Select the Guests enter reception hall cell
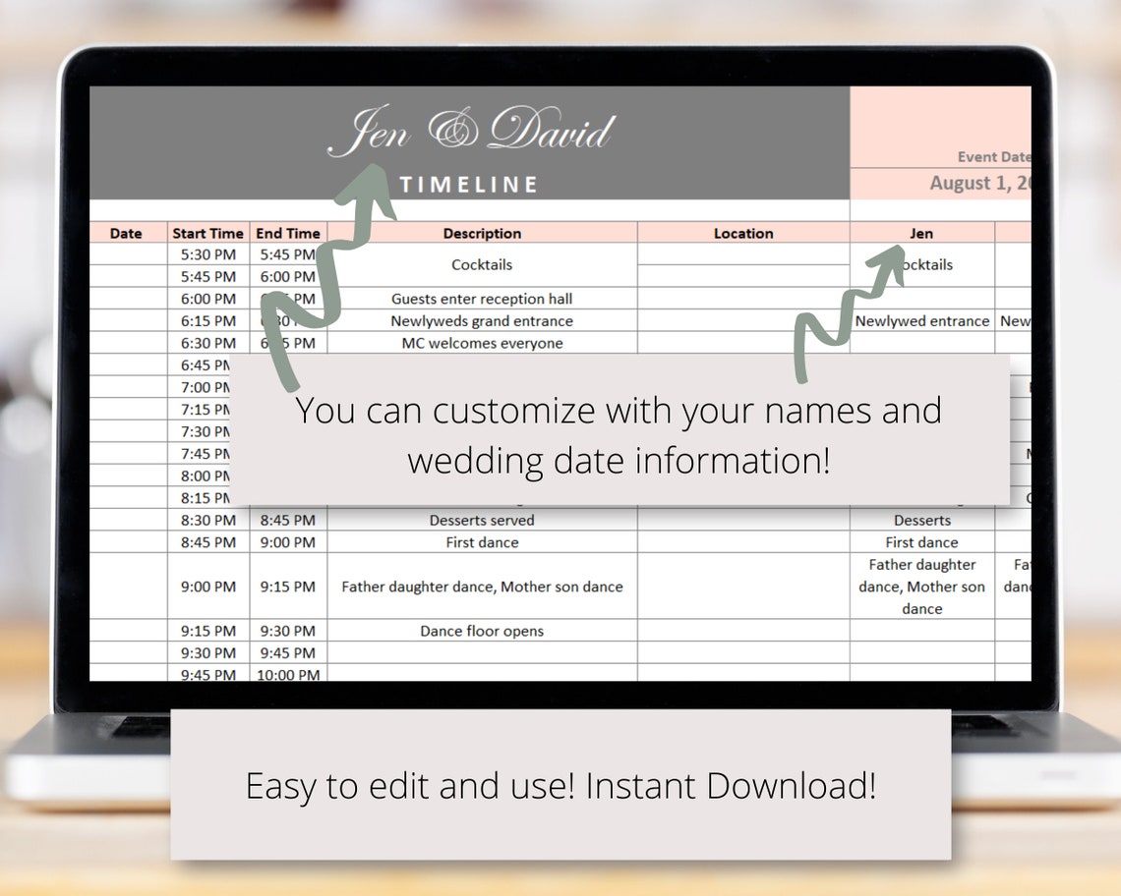1121x896 pixels. [x=482, y=299]
